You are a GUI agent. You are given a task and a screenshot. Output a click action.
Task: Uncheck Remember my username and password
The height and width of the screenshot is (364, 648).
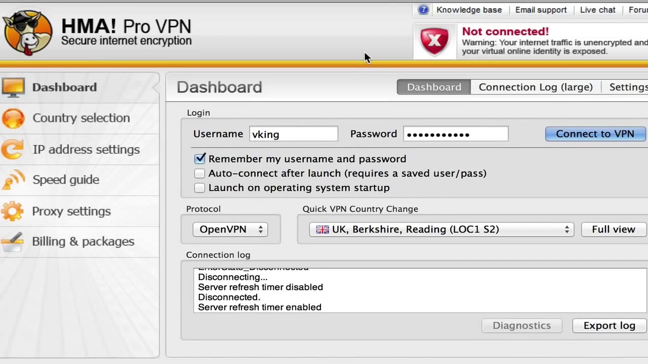tap(200, 159)
